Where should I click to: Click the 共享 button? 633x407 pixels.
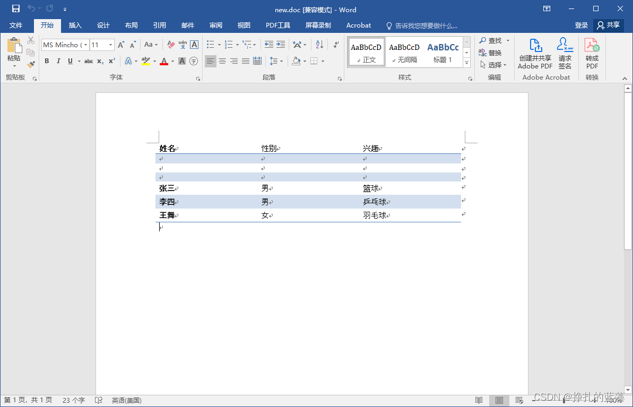coord(608,25)
